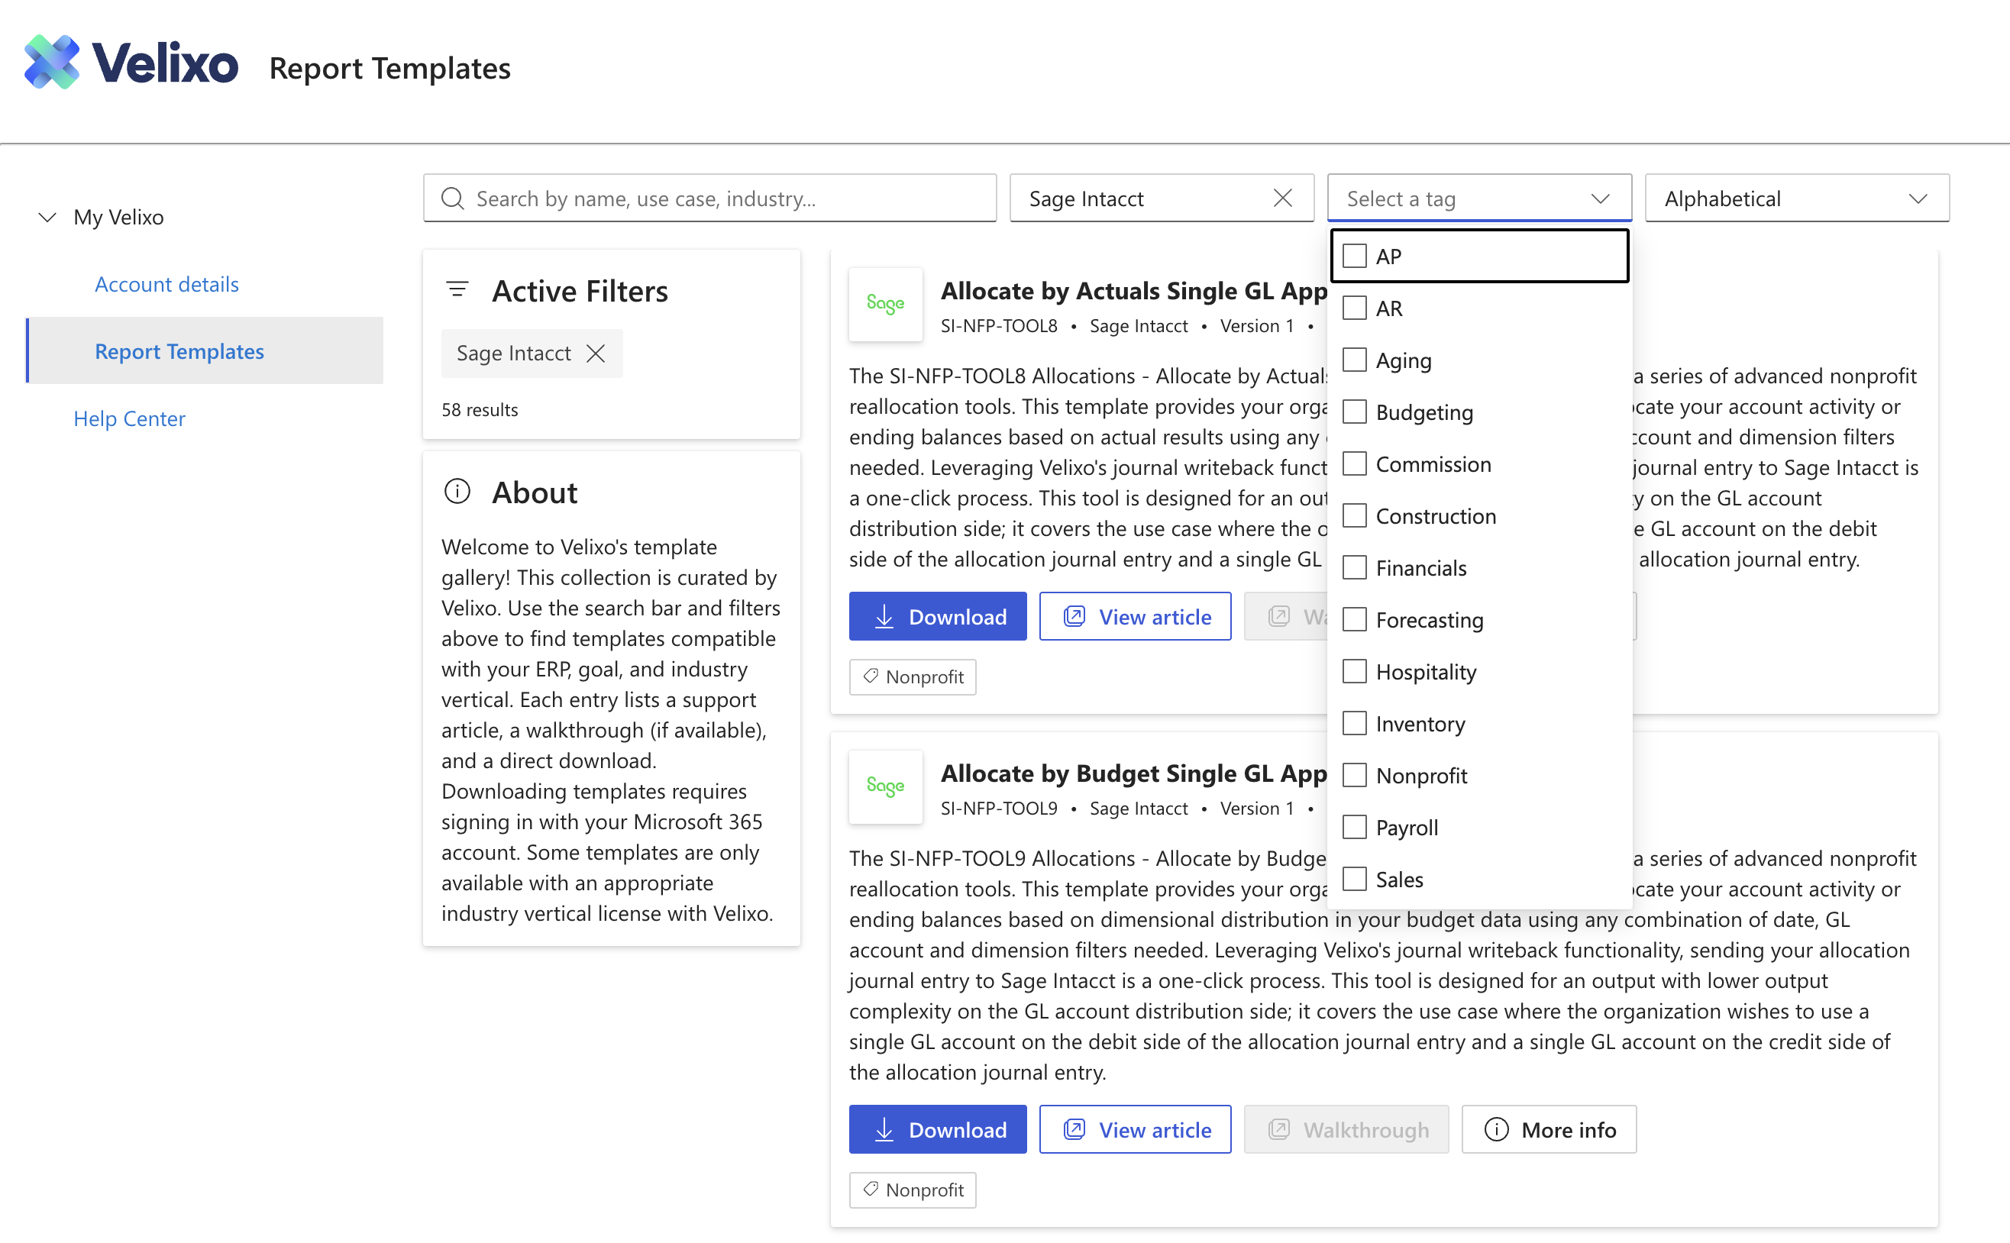The height and width of the screenshot is (1243, 2010).
Task: View article for Allocate by Actuals template
Action: [x=1136, y=617]
